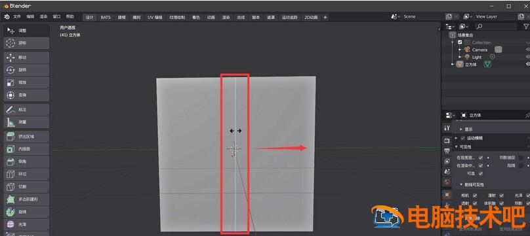This screenshot has height=236, width=530.
Task: Switch to the 2D动画 workspace tab
Action: coord(311,18)
